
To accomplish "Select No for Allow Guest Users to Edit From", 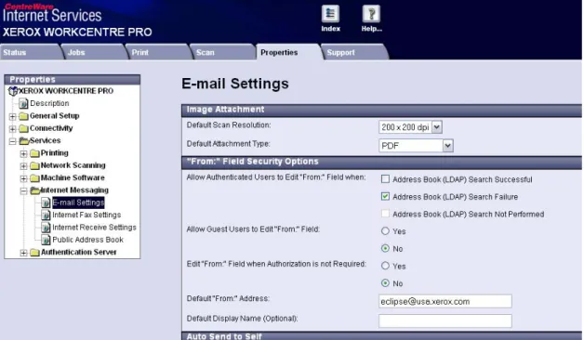I will pyautogui.click(x=386, y=248).
